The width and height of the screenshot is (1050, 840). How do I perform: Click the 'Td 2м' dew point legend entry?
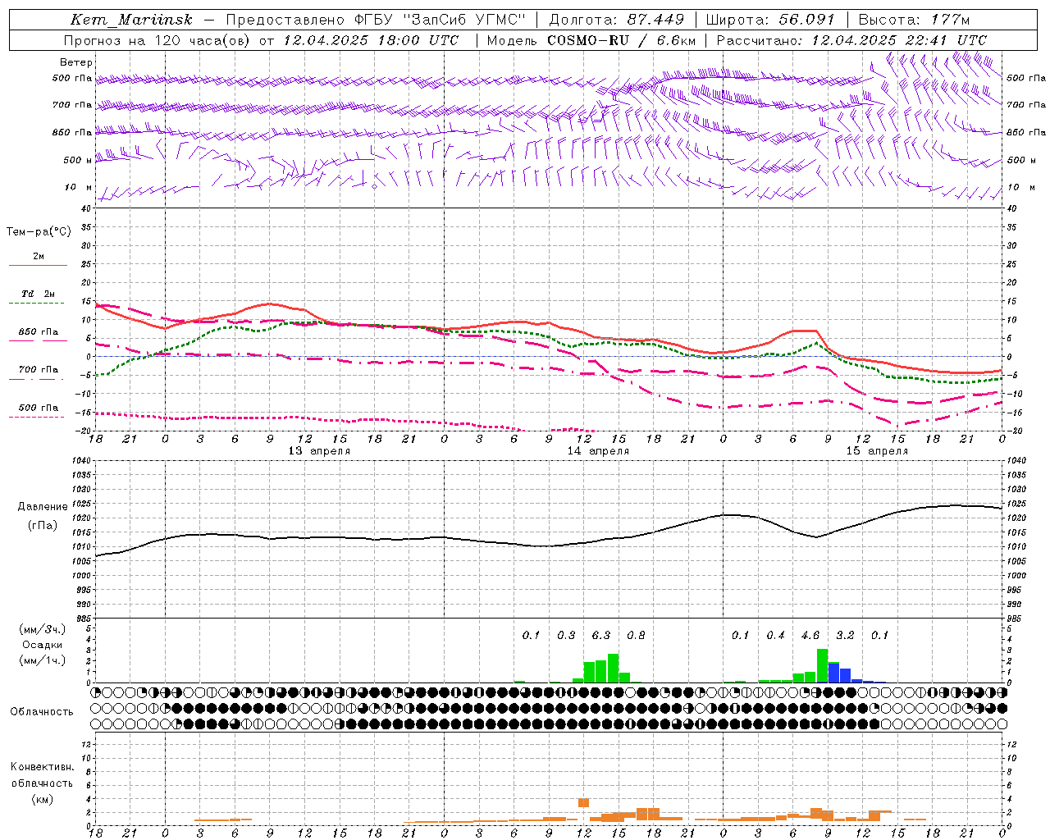coord(38,294)
